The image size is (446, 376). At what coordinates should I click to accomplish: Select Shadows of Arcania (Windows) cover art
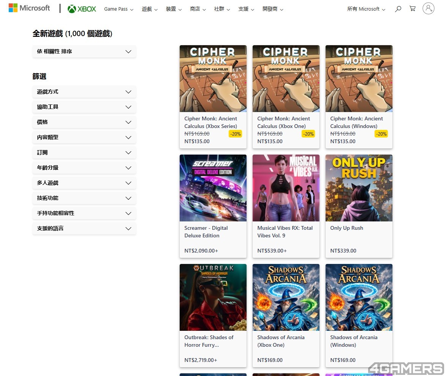359,297
